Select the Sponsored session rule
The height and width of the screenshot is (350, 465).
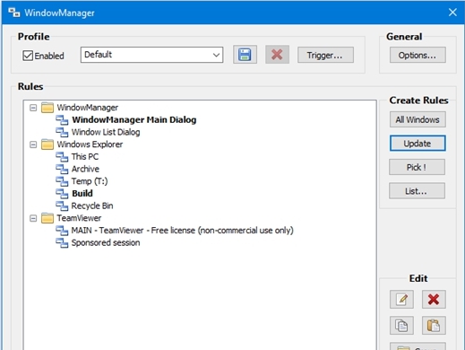[106, 242]
